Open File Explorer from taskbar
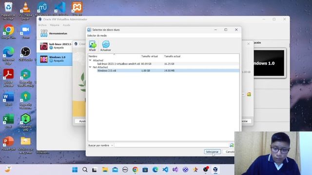 point(105,170)
